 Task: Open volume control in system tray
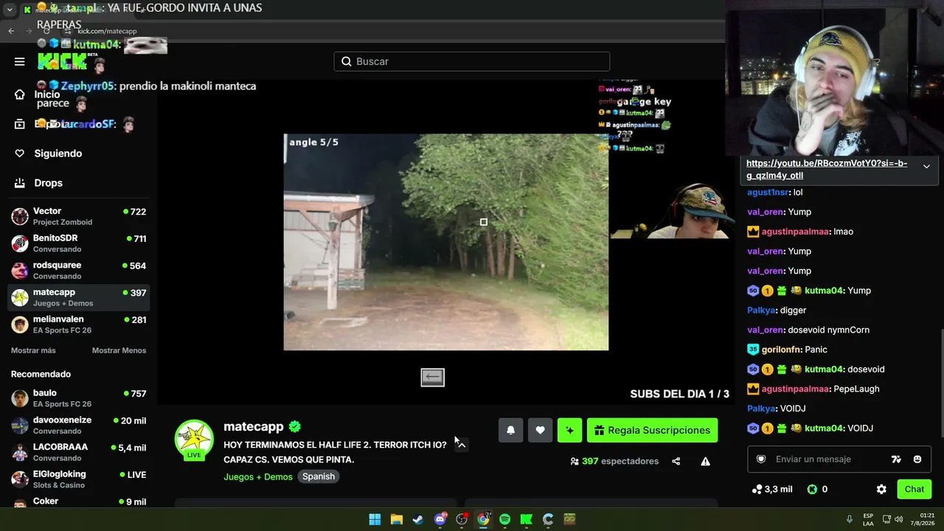pos(898,519)
